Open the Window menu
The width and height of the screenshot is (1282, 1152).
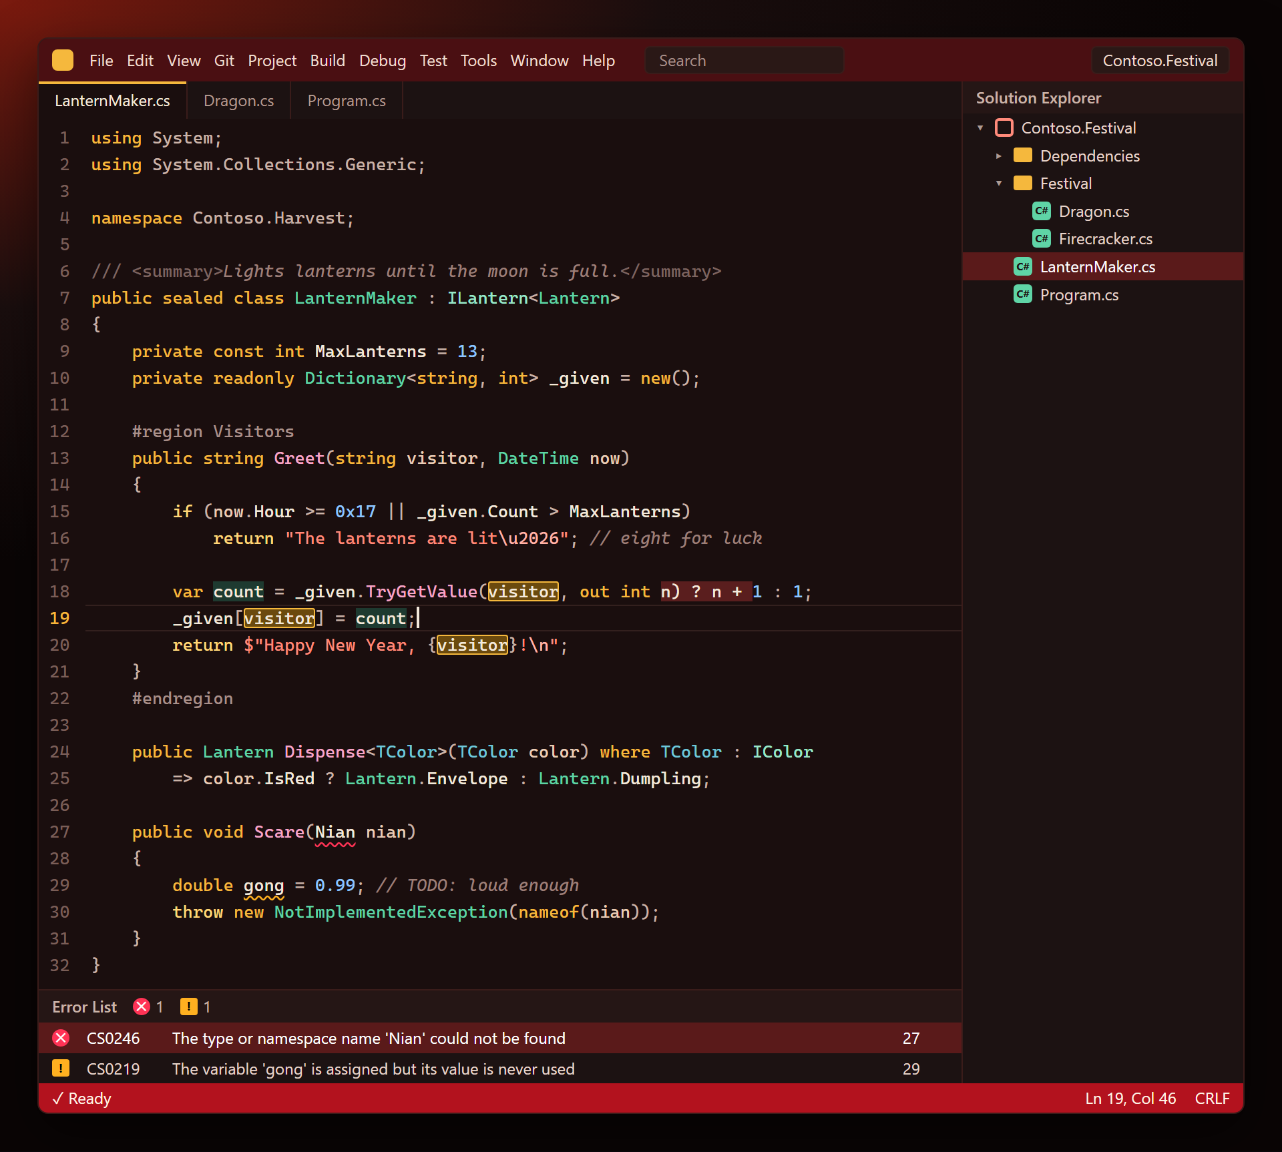[x=540, y=60]
